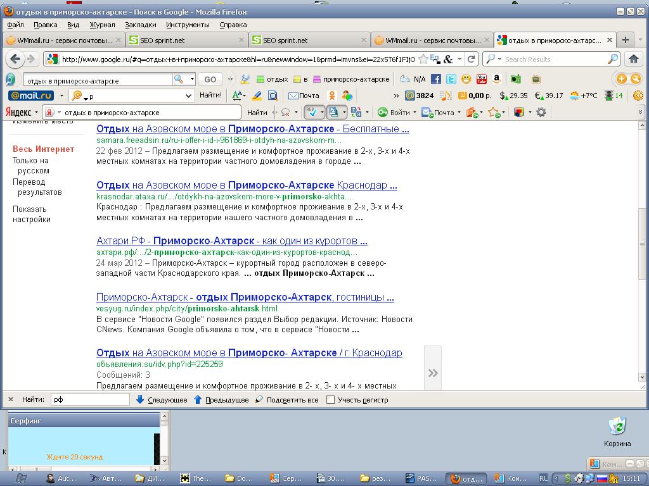649x486 pixels.
Task: Click the URL address bar
Action: click(238, 59)
